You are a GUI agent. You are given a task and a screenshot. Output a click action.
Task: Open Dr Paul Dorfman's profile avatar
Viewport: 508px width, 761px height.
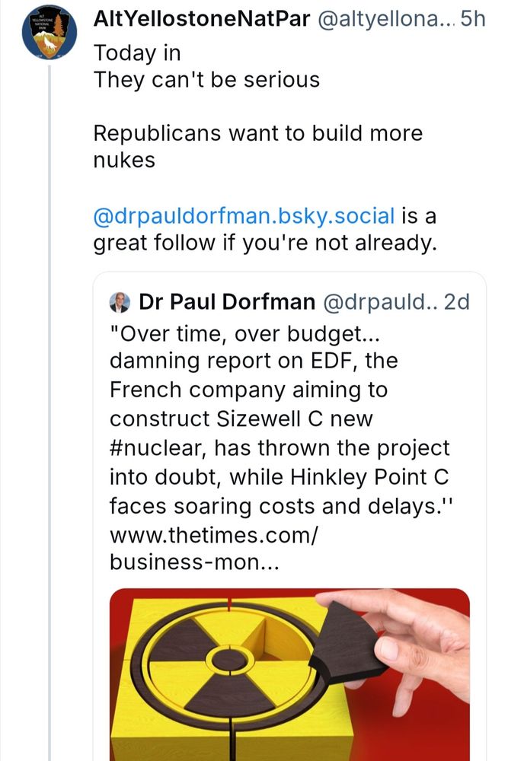pyautogui.click(x=120, y=301)
